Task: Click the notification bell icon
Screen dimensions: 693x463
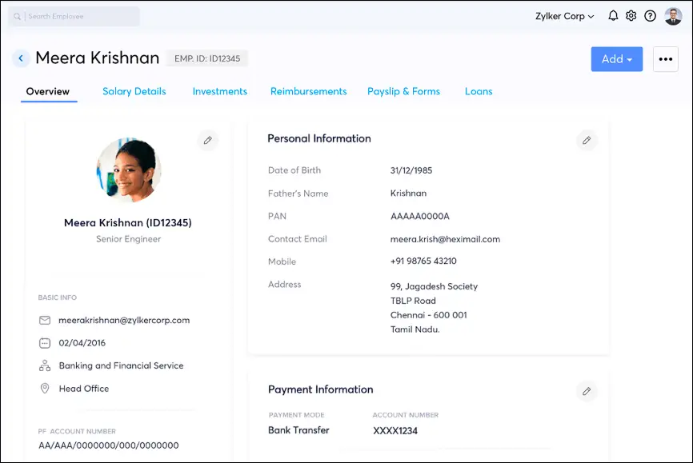Action: 612,15
